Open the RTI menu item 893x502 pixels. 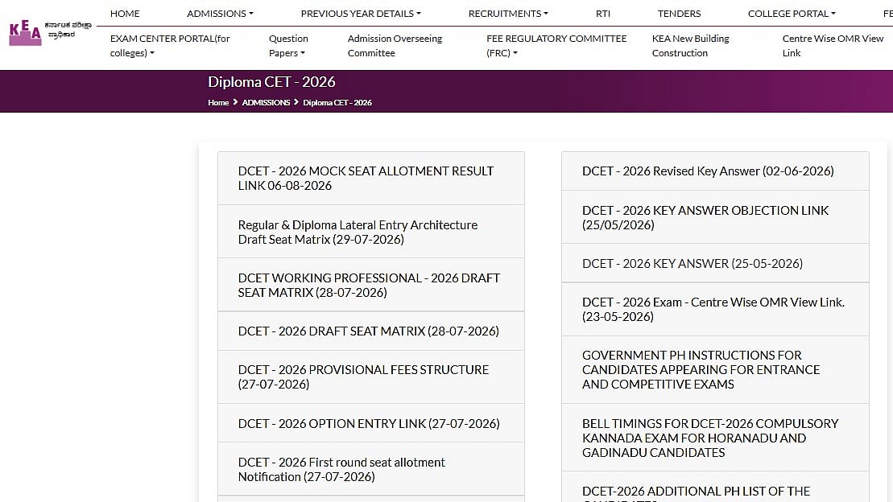click(x=602, y=13)
